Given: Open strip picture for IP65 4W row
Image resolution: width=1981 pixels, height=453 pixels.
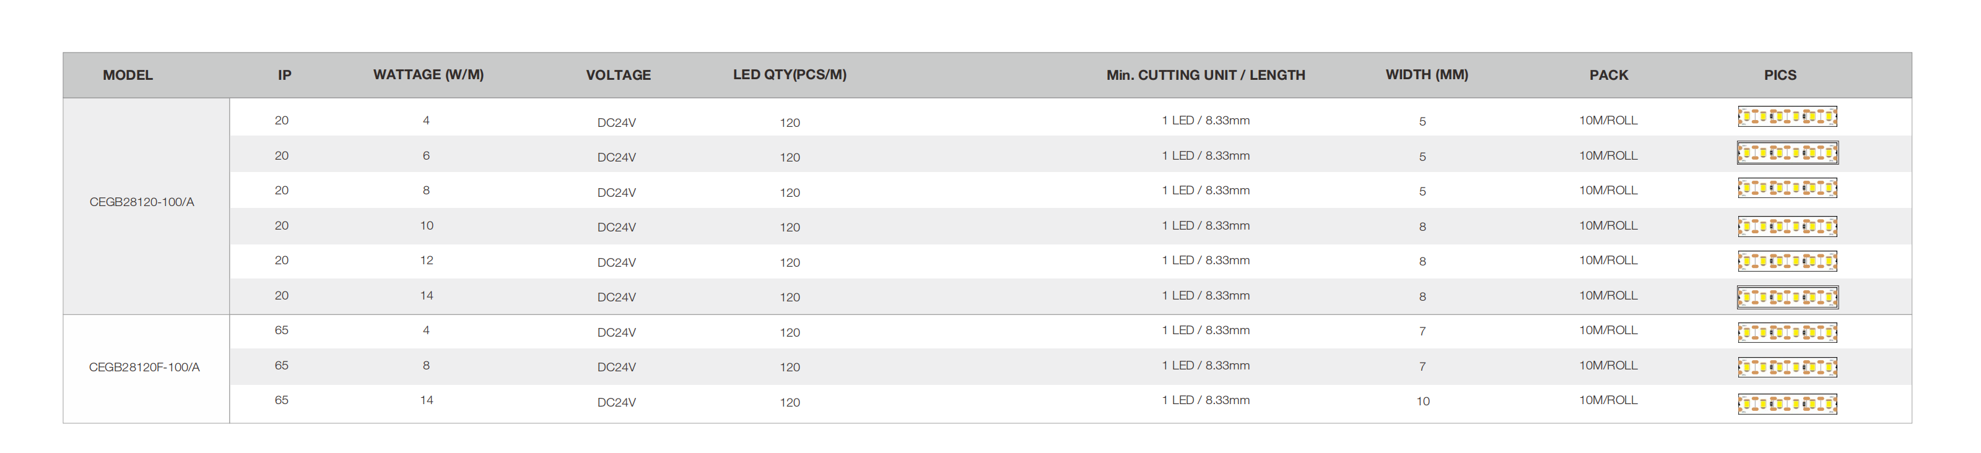Looking at the screenshot, I should tap(1787, 332).
